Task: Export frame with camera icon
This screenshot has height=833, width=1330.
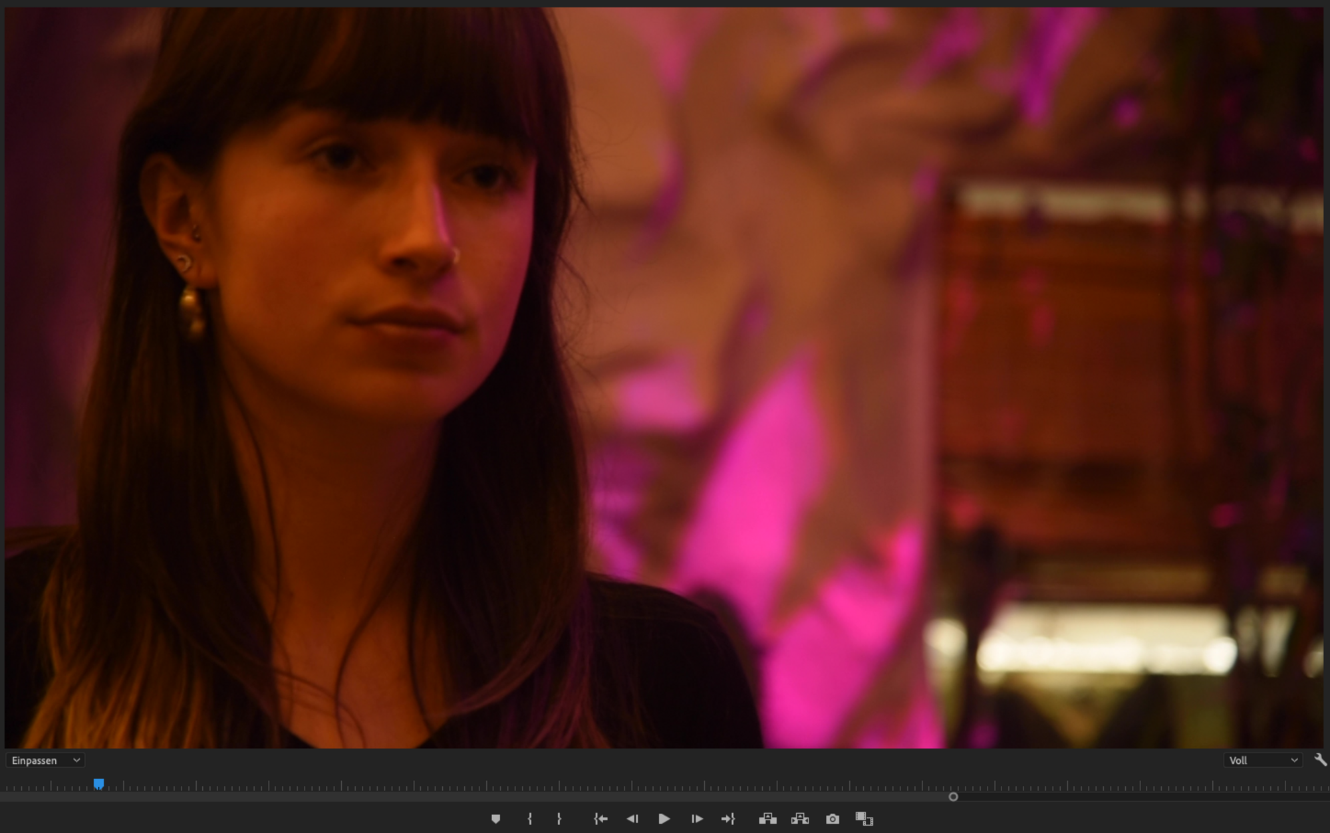Action: (x=832, y=819)
